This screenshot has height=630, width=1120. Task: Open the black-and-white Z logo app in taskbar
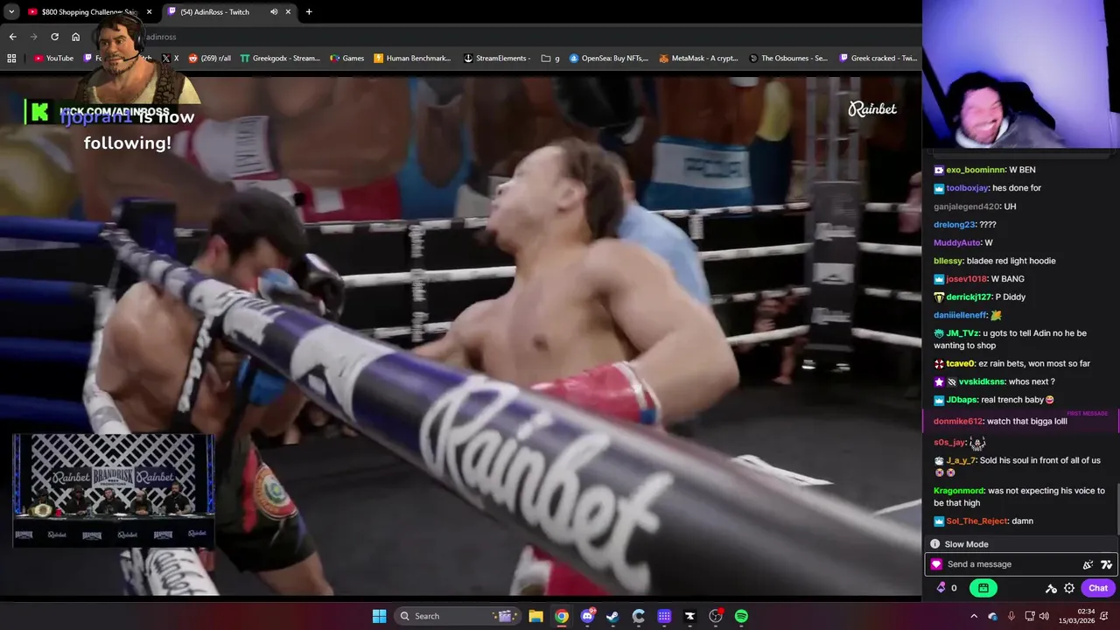click(689, 616)
